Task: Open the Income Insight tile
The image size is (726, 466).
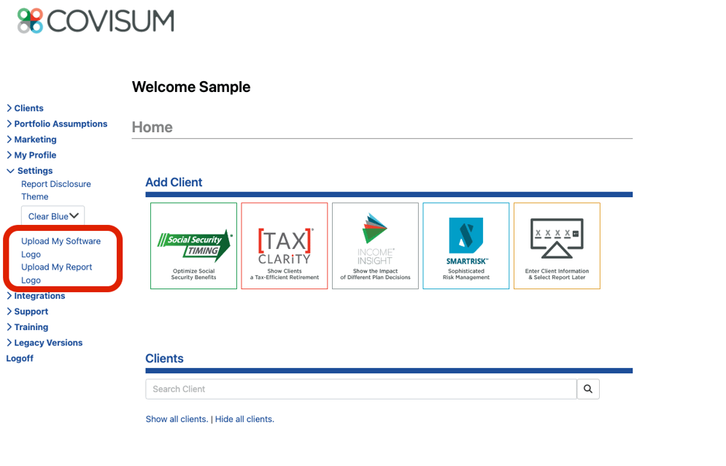Action: (375, 245)
